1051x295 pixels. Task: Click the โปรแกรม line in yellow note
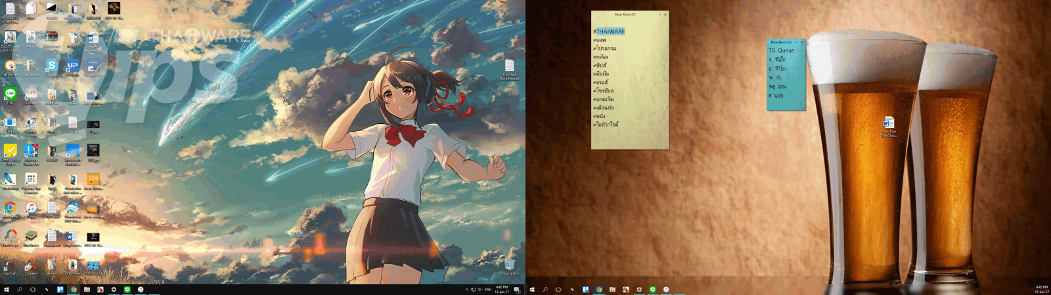[605, 49]
